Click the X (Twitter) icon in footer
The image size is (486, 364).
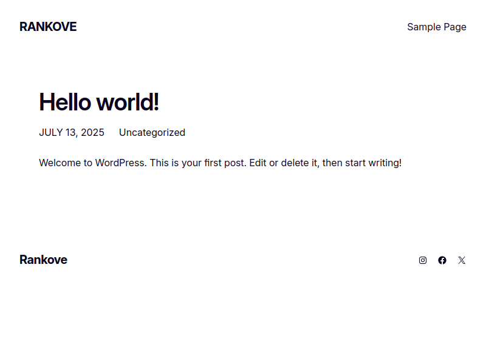462,260
